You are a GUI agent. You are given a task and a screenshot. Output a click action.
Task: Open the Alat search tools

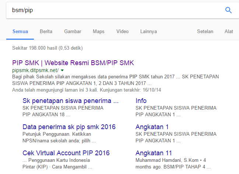click(229, 32)
